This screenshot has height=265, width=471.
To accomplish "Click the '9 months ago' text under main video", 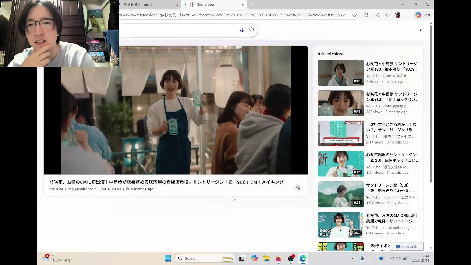I will (142, 189).
